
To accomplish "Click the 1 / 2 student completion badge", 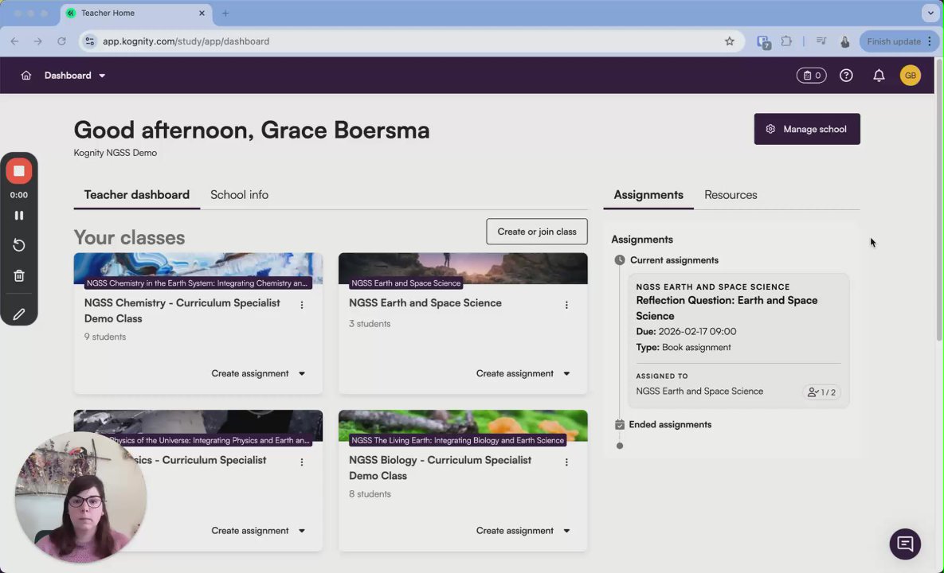I will (x=822, y=392).
